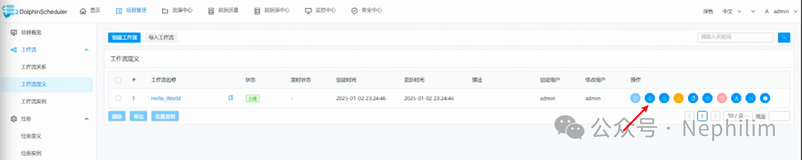Click the 上线 status tag
The height and width of the screenshot is (160, 802).
pyautogui.click(x=252, y=98)
